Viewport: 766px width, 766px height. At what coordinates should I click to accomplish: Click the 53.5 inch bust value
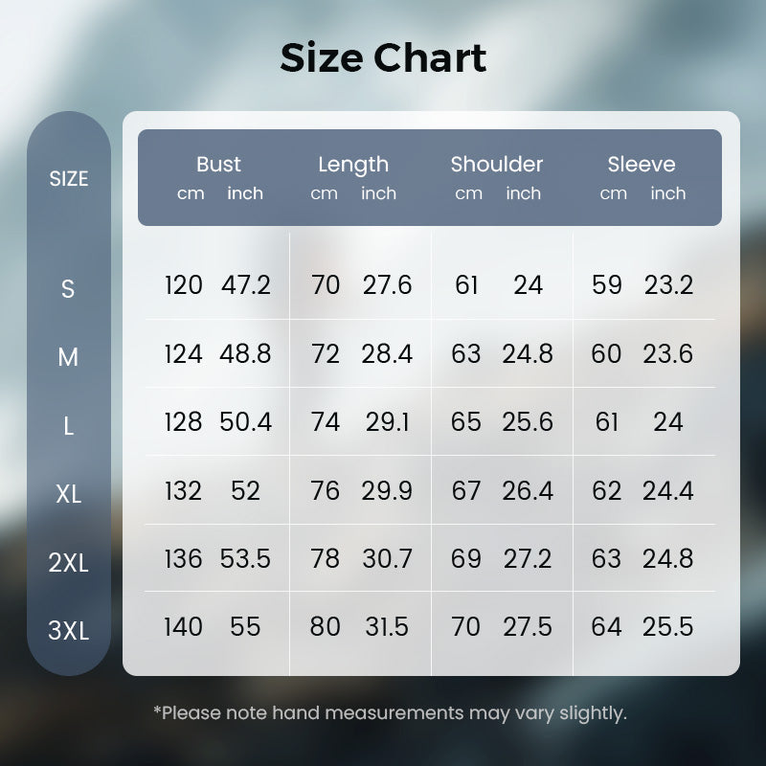246,558
